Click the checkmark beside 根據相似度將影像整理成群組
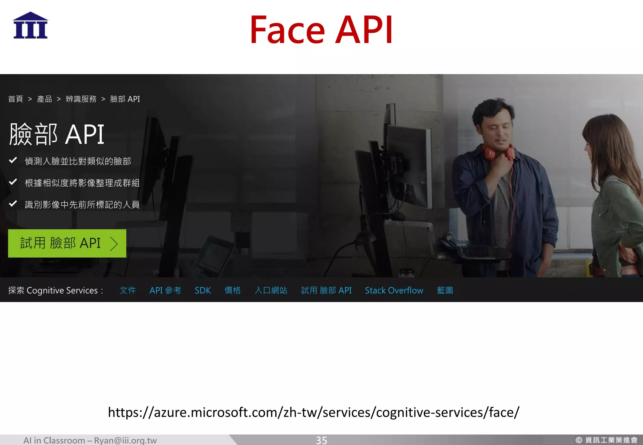Image resolution: width=643 pixels, height=445 pixels. pos(13,182)
